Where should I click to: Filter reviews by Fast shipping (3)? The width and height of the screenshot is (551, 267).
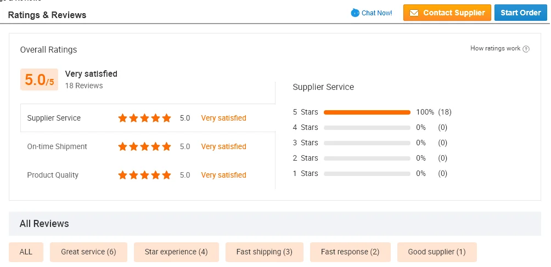pos(264,252)
